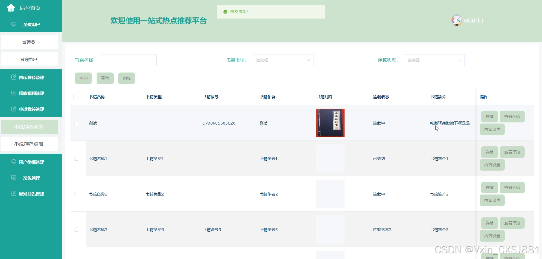Open the 连载状态 dropdown
The height and width of the screenshot is (259, 542).
(x=434, y=60)
